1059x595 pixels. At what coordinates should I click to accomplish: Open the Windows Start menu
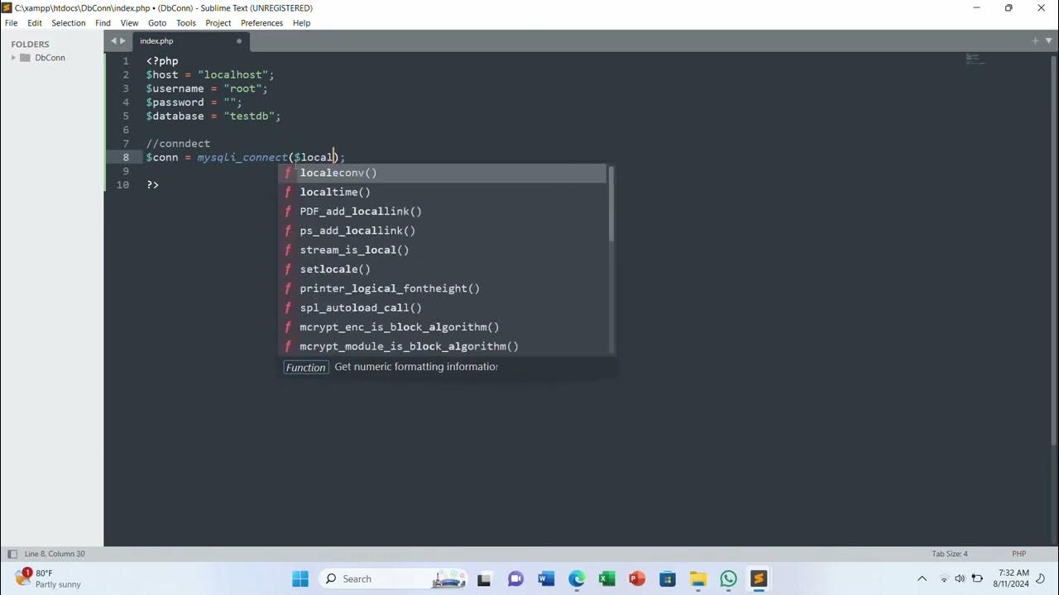(300, 578)
